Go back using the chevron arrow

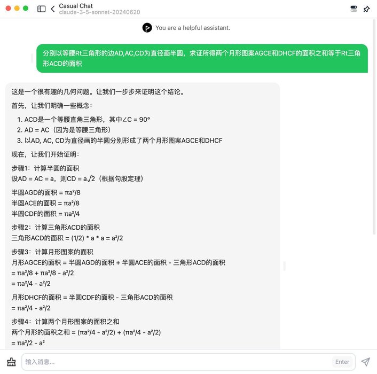click(x=53, y=9)
